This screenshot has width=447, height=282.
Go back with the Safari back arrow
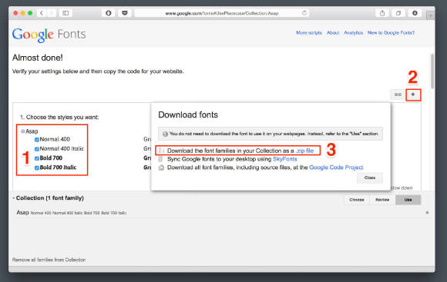pos(42,13)
